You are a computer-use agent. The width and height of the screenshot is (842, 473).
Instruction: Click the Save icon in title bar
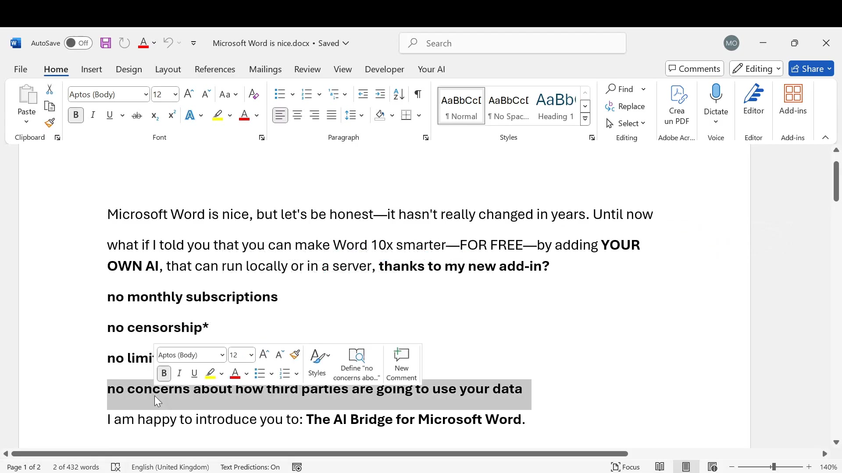(x=106, y=43)
